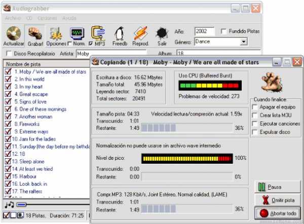Click the Actualizar CD icon
Viewport: 304px width, 224px height.
click(x=14, y=33)
